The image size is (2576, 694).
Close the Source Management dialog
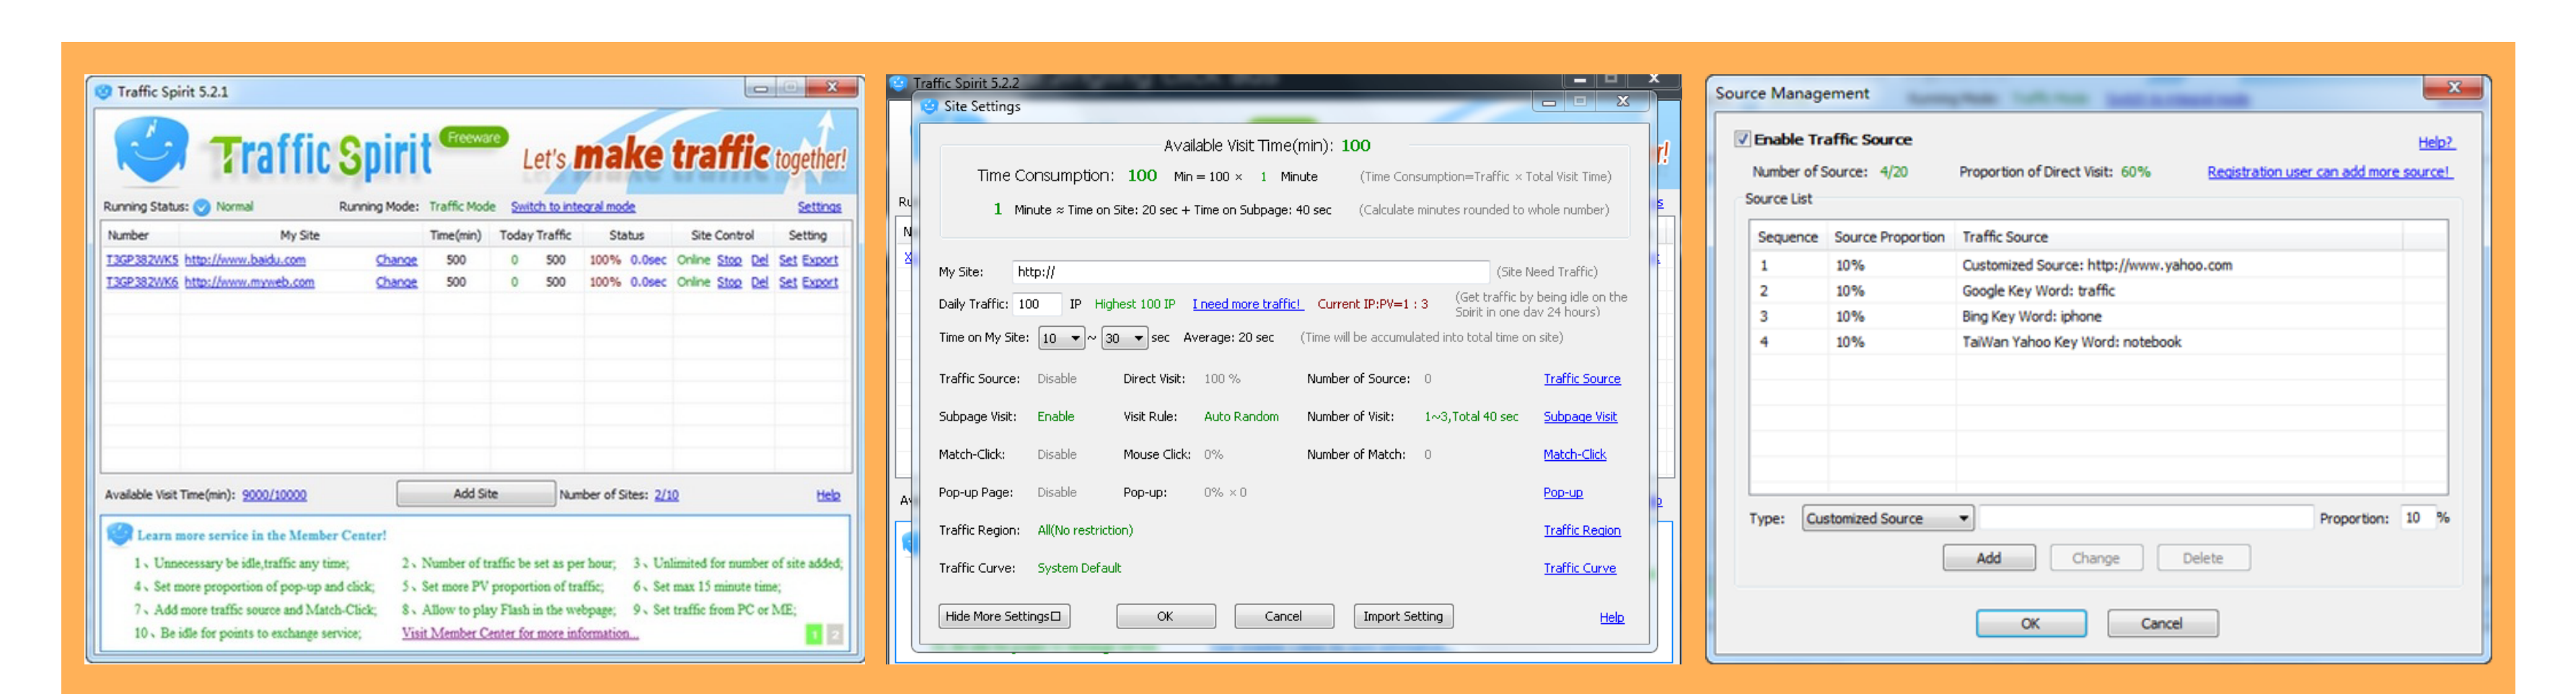[x=2454, y=88]
